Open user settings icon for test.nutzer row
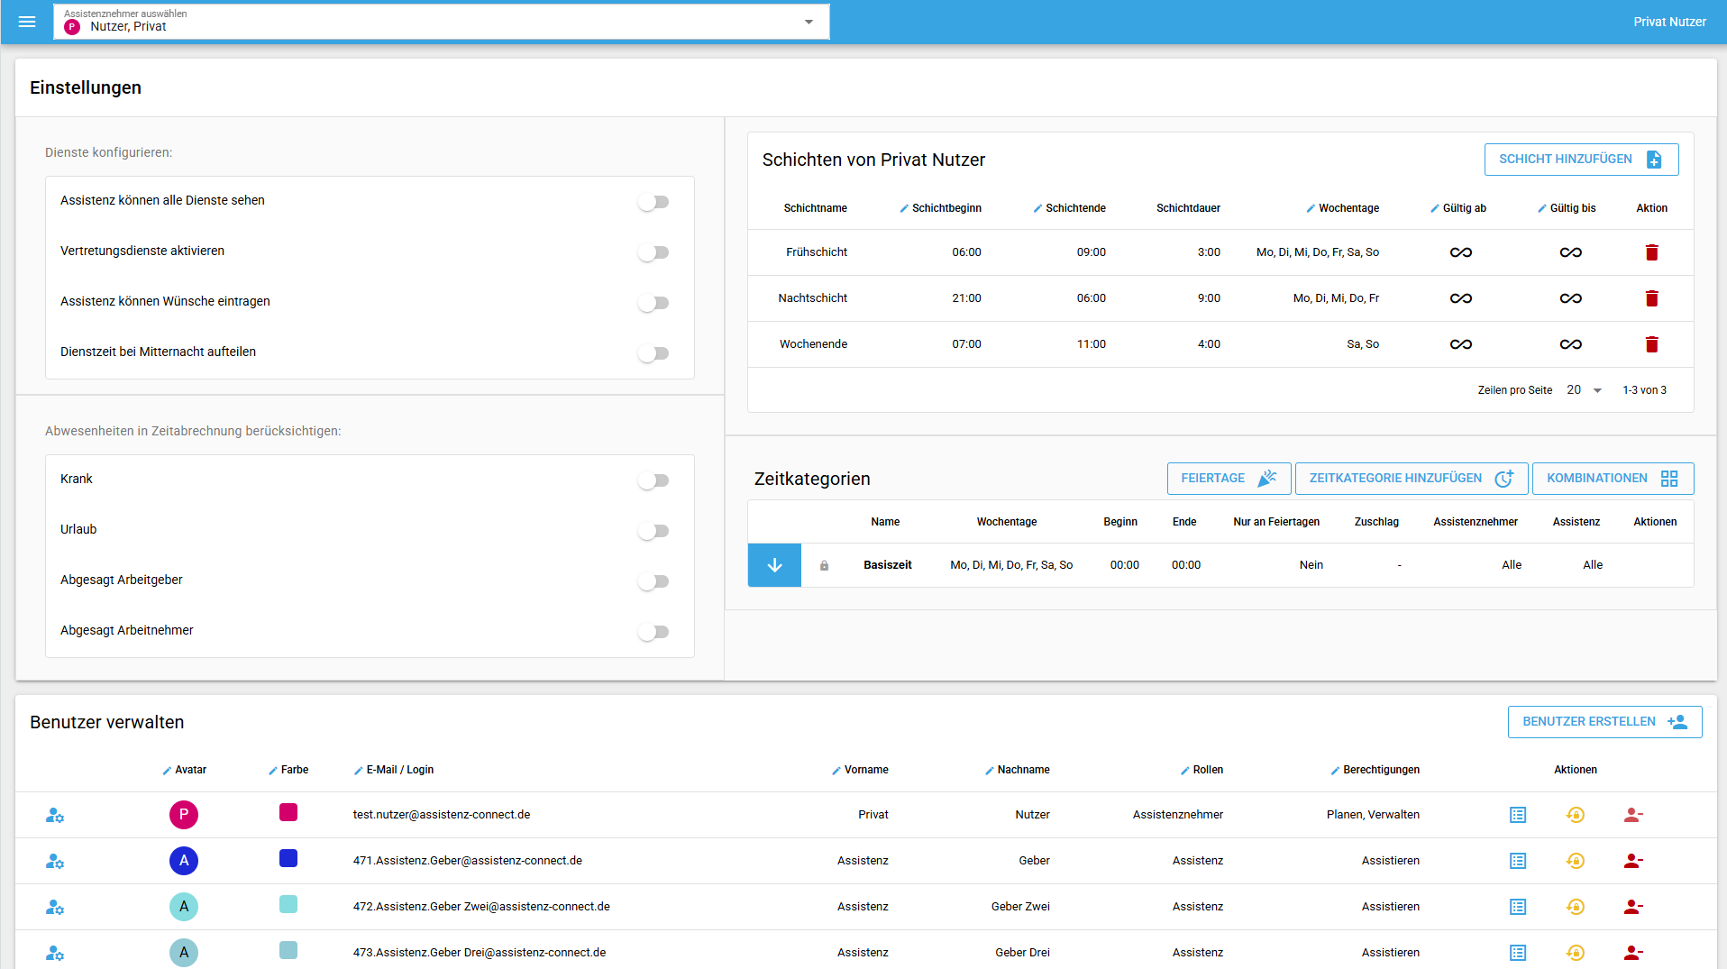This screenshot has height=969, width=1727. point(55,815)
